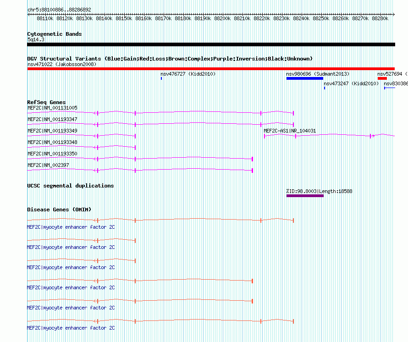This screenshot has width=408, height=342.
Task: Click the nsv473247 (Kidd2010) label
Action: [351, 83]
